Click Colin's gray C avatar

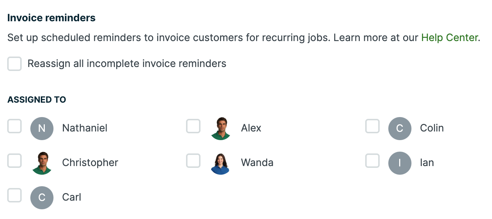click(x=400, y=129)
